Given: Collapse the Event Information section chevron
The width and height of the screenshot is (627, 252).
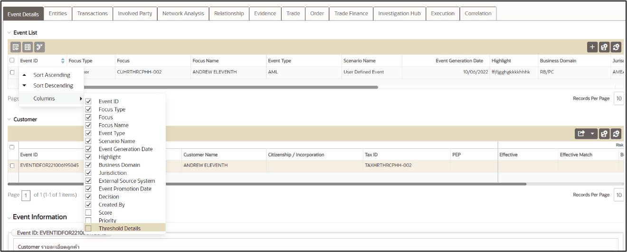Looking at the screenshot, I should point(9,217).
